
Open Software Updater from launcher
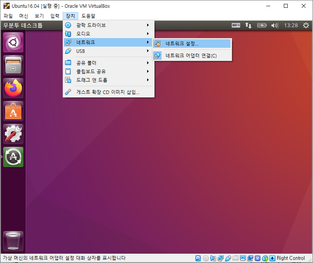point(13,157)
